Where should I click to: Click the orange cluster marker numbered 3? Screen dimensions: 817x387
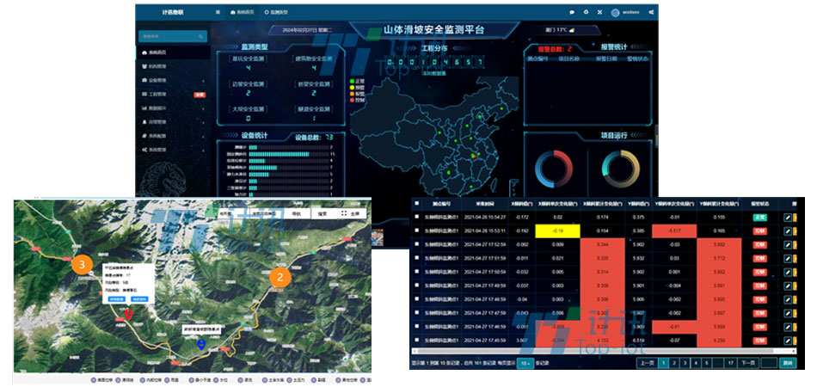pos(82,264)
